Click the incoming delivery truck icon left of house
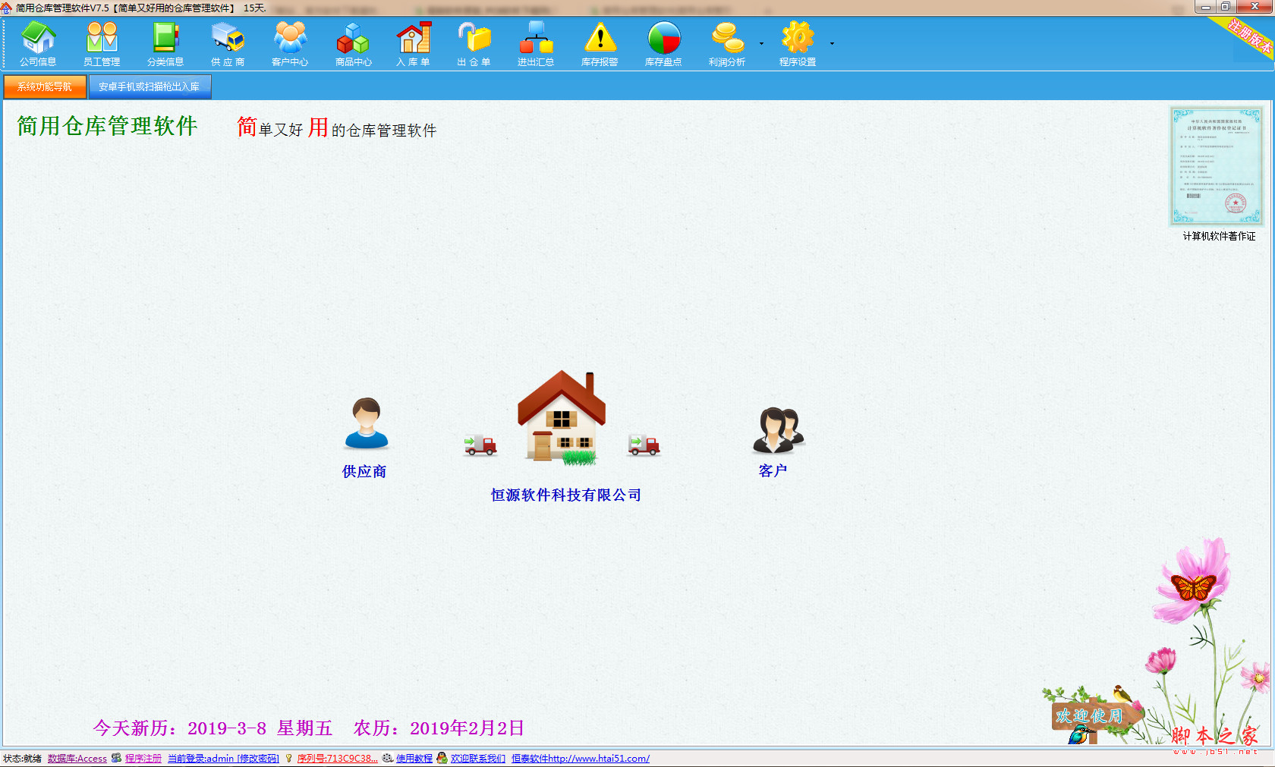 click(x=480, y=445)
